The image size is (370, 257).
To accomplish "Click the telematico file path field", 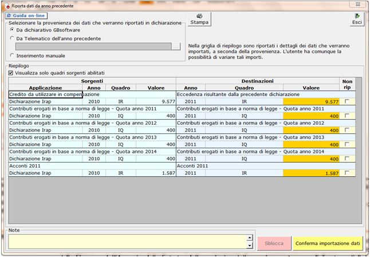I will [x=93, y=46].
